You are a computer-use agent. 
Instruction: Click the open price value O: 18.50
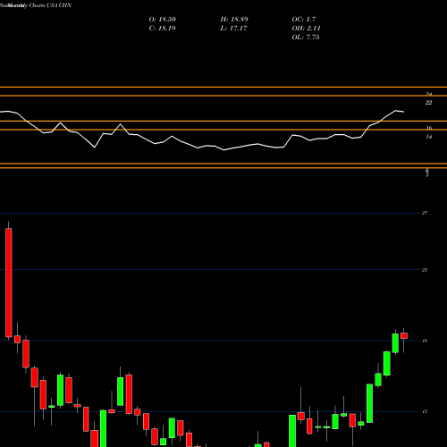(163, 20)
